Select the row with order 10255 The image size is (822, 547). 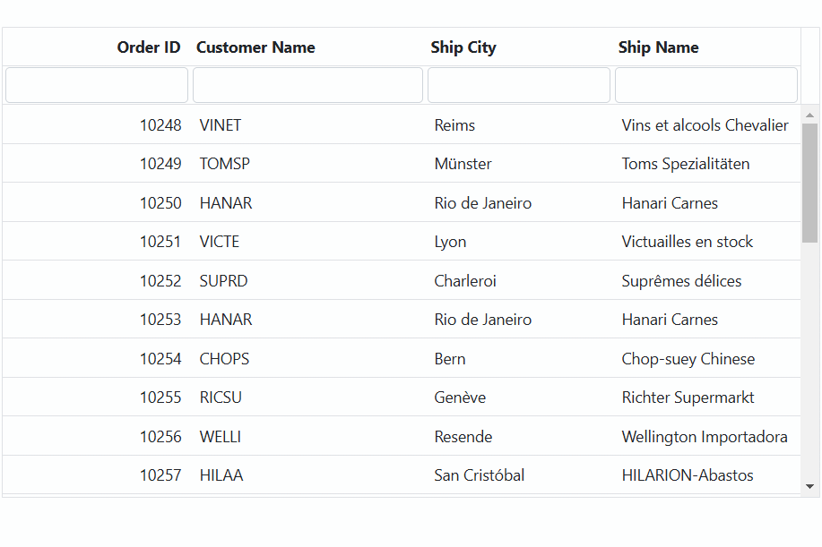(x=402, y=397)
